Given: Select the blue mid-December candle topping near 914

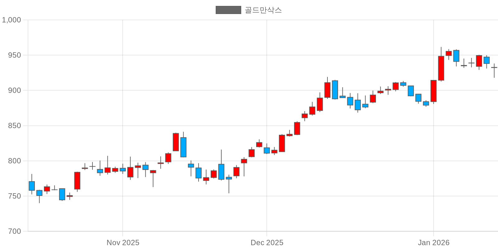Looking at the screenshot, I should 335,90.
